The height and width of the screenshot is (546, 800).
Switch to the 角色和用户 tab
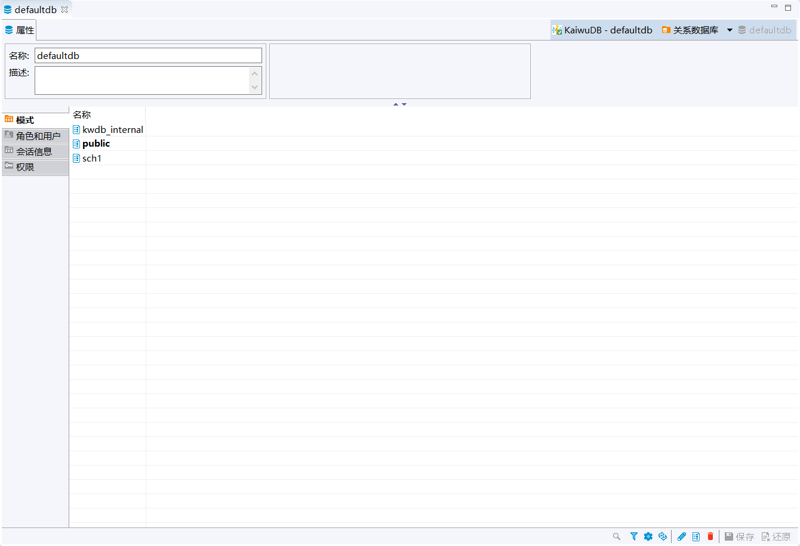[x=35, y=136]
